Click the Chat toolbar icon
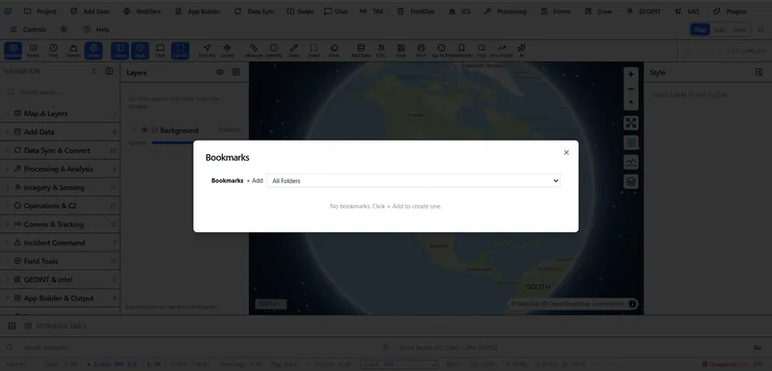The image size is (772, 371). click(160, 51)
